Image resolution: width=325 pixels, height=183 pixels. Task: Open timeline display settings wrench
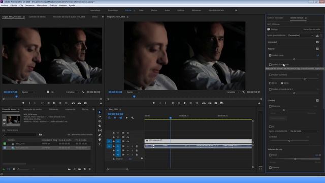[x=132, y=118]
